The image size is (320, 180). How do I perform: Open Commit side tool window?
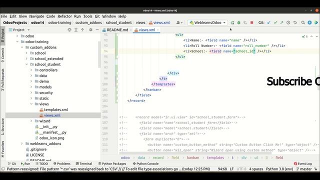2,55
